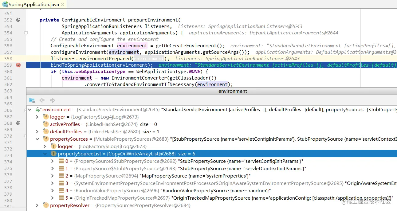Viewport: 397px width, 211px height.
Task: Click the Java class icon on SpringApplication.java tab
Action: 5,4
